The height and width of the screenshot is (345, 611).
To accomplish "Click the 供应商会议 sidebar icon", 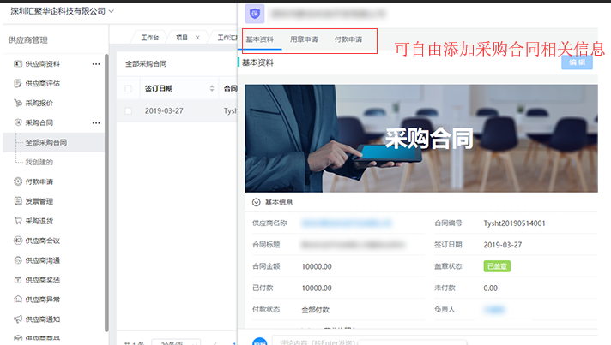I will coord(18,241).
